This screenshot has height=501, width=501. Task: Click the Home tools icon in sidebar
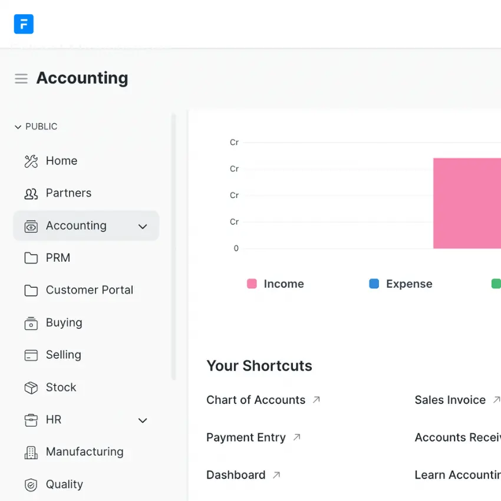[x=31, y=161]
